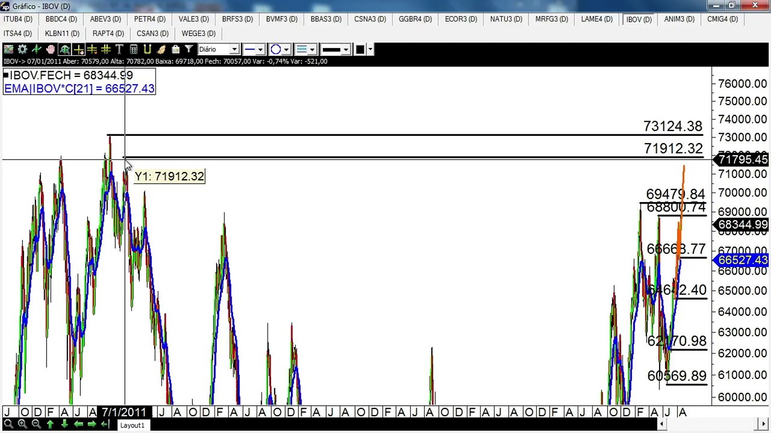
Task: Click the green up arrow button
Action: click(x=50, y=425)
